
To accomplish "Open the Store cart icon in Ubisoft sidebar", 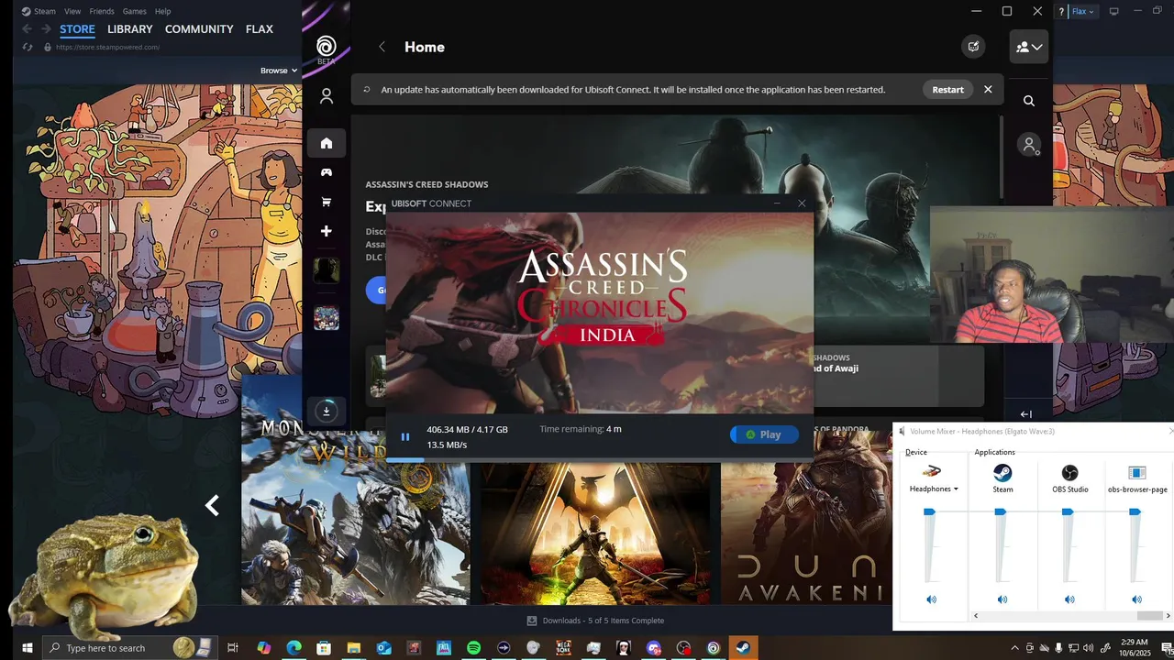I will pos(326,202).
